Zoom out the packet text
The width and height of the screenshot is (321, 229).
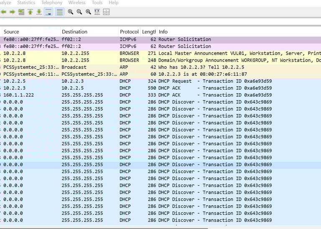79,12
